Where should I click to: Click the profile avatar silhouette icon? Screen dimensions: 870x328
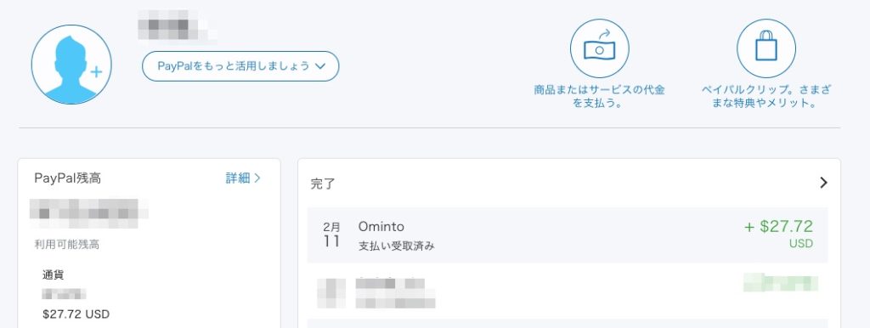71,65
